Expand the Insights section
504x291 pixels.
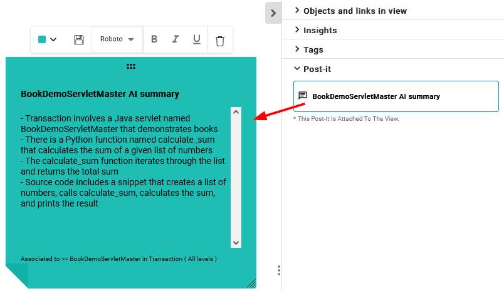[x=320, y=30]
